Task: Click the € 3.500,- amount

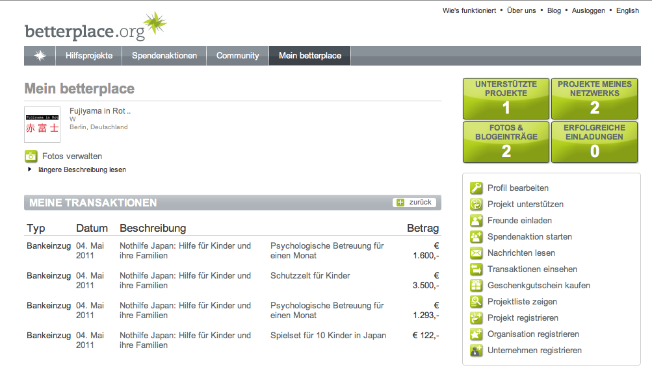Action: 426,280
